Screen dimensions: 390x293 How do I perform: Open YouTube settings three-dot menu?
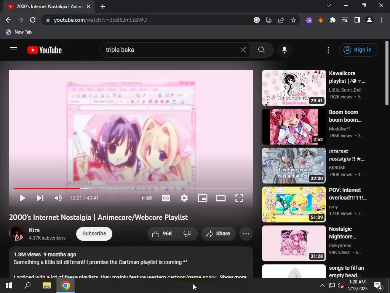click(x=328, y=50)
